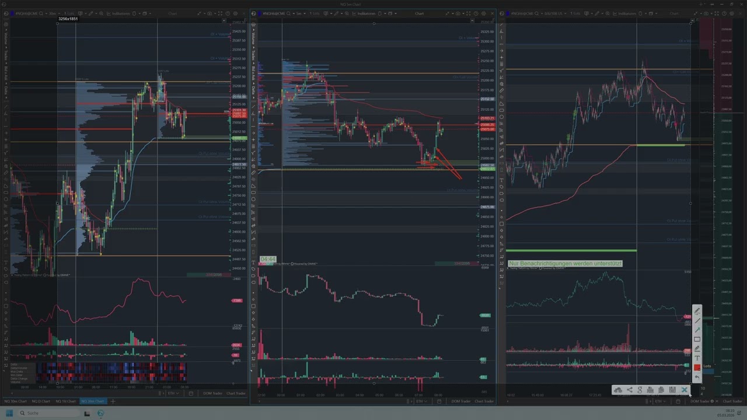Screen dimensions: 747x420
Task: Open the red color picker in Lightshot
Action: (697, 367)
